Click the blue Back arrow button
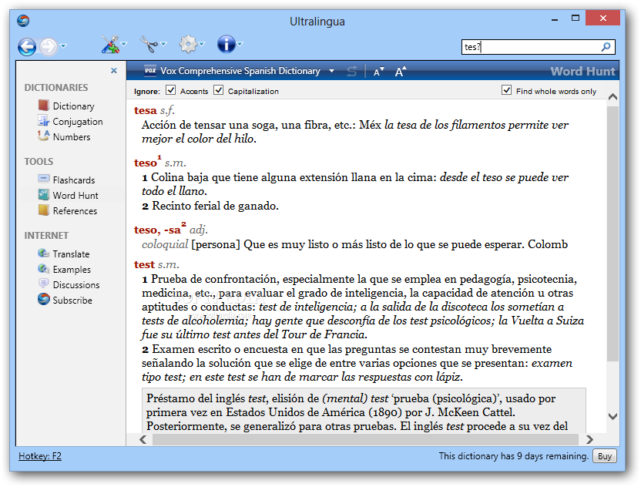Viewport: 641px width, 487px height. [27, 46]
